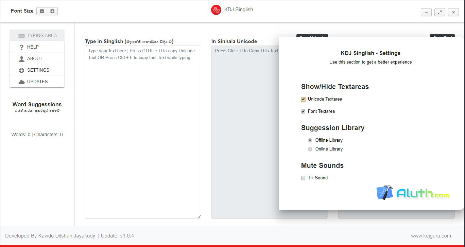Increase font size with plus button
This screenshot has height=247, width=465.
(x=52, y=11)
